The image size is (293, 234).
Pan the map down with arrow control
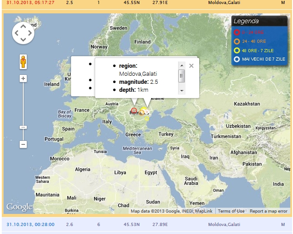point(23,40)
